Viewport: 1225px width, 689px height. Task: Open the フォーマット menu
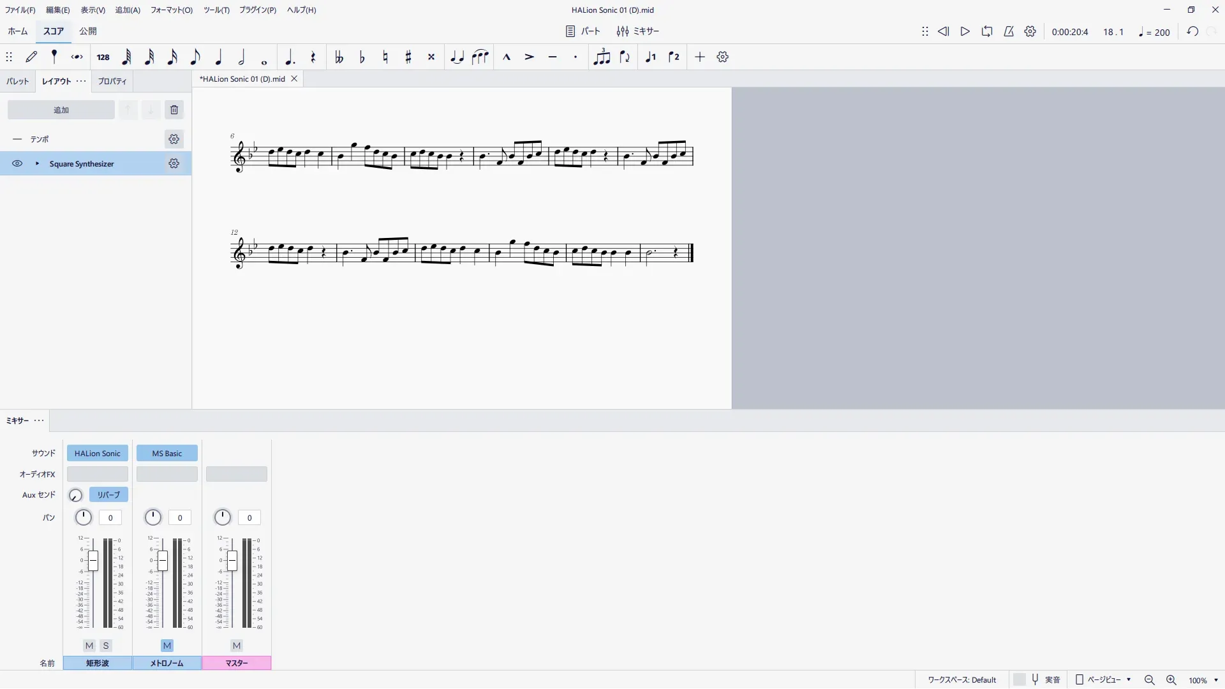[171, 10]
